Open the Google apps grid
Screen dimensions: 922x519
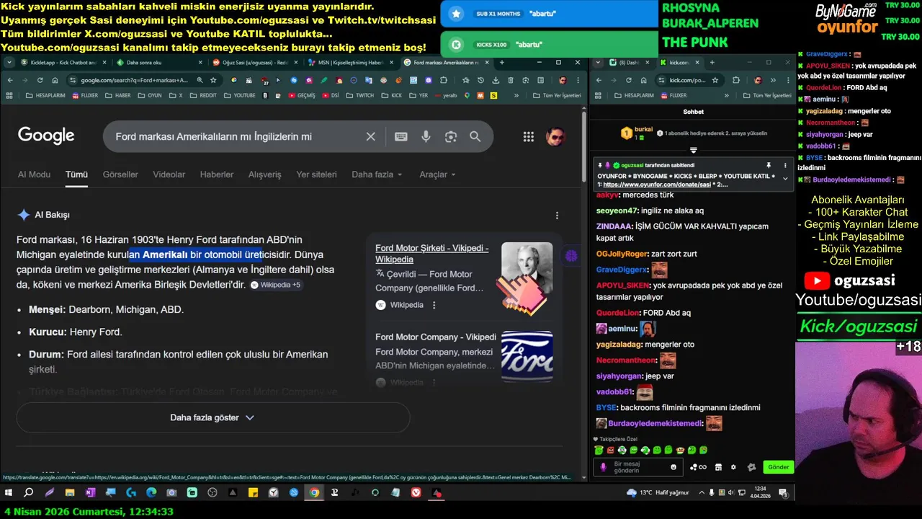pos(529,136)
